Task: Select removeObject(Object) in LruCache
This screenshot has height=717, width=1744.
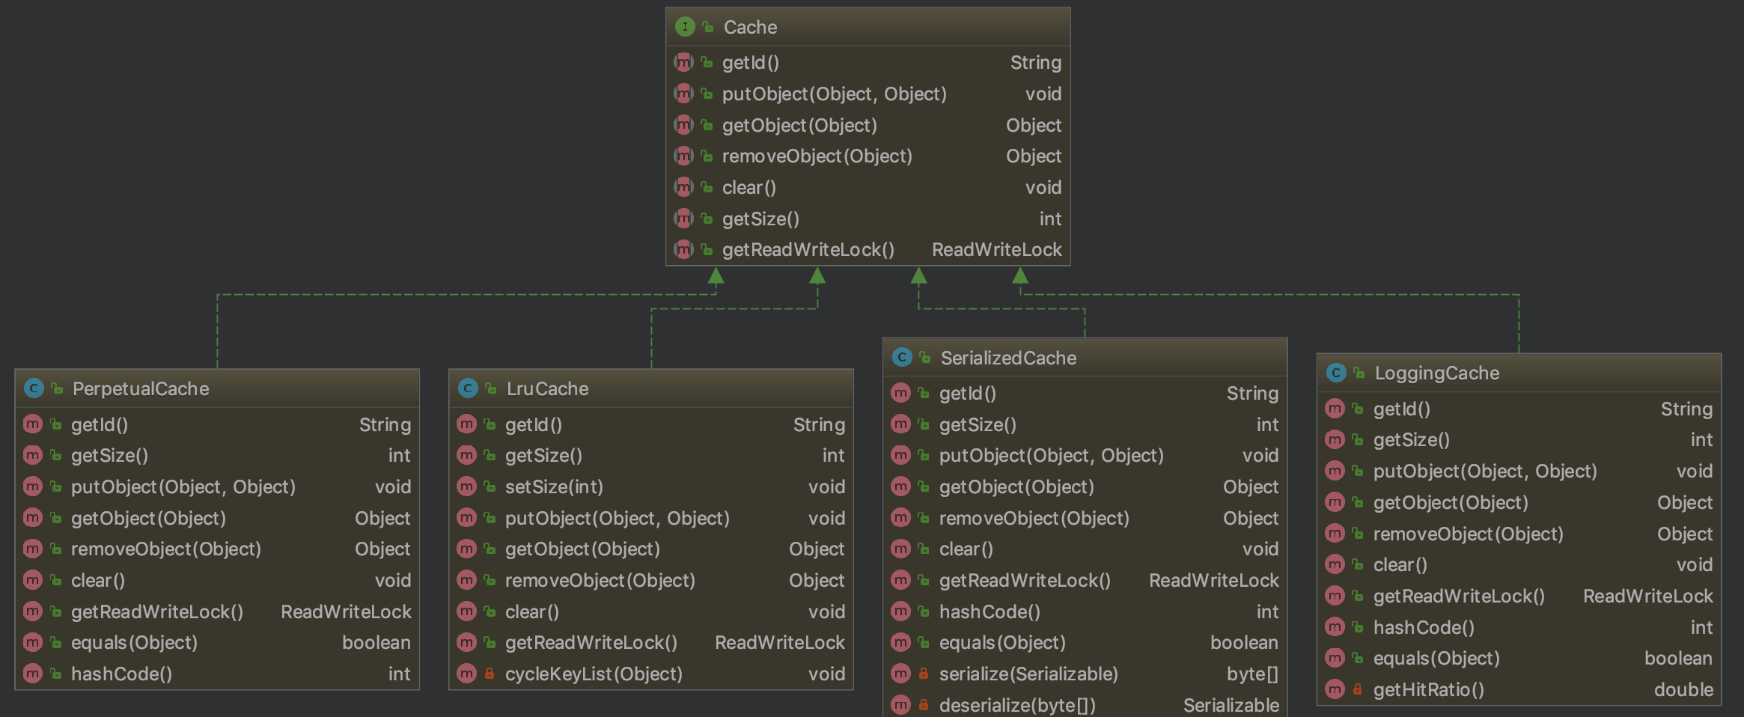Action: (x=600, y=580)
